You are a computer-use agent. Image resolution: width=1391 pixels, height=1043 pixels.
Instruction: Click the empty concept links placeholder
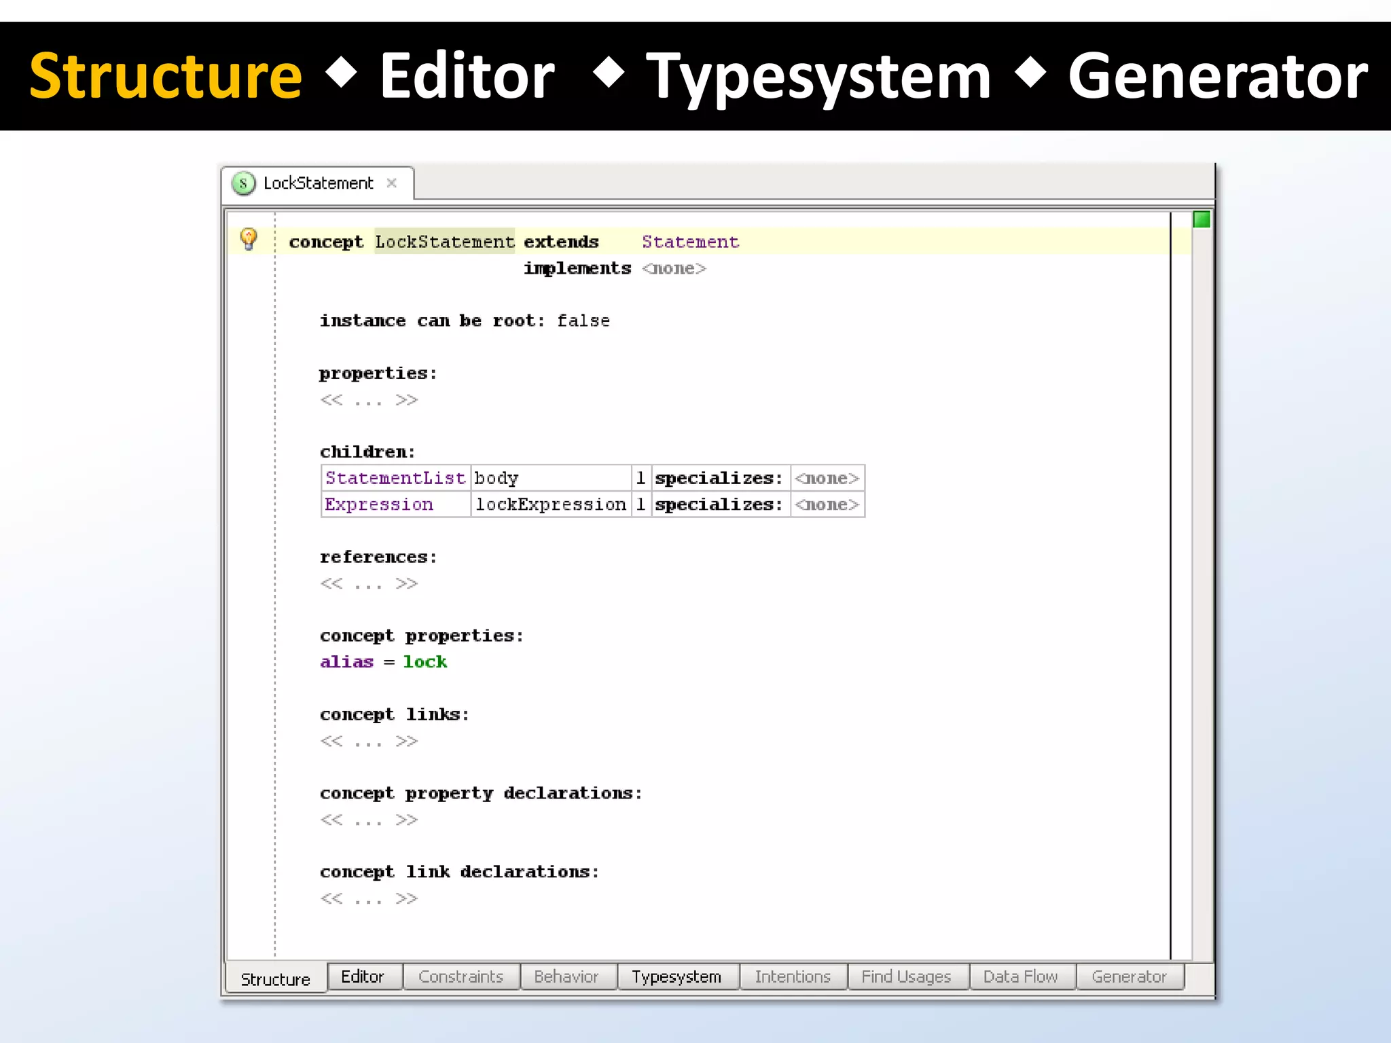tap(369, 742)
